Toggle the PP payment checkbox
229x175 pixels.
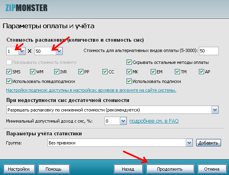pyautogui.click(x=81, y=72)
